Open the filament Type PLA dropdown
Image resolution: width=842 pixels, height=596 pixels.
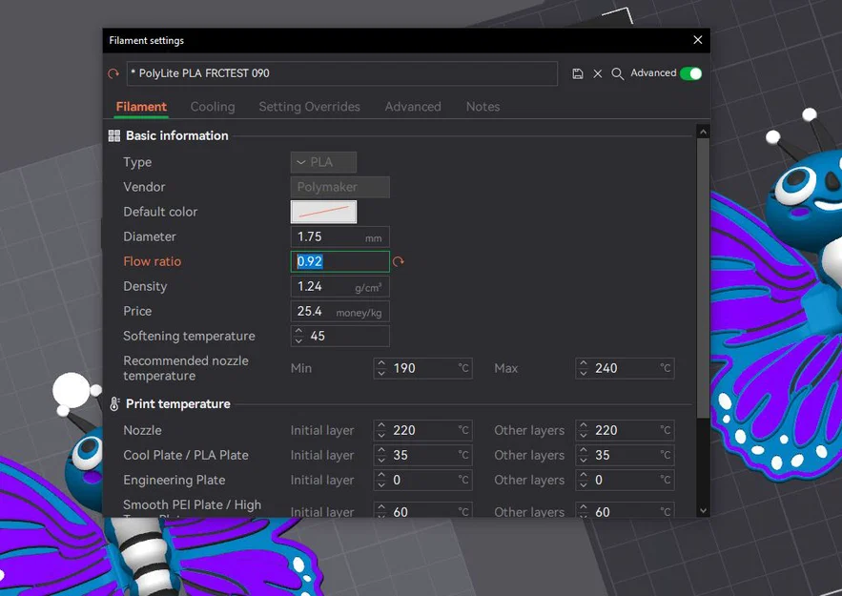[x=323, y=162]
